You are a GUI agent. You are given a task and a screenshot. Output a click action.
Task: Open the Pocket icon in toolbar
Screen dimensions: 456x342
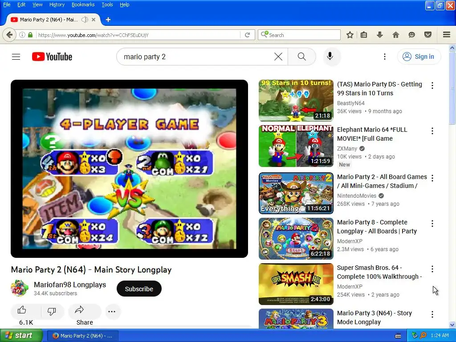click(428, 35)
